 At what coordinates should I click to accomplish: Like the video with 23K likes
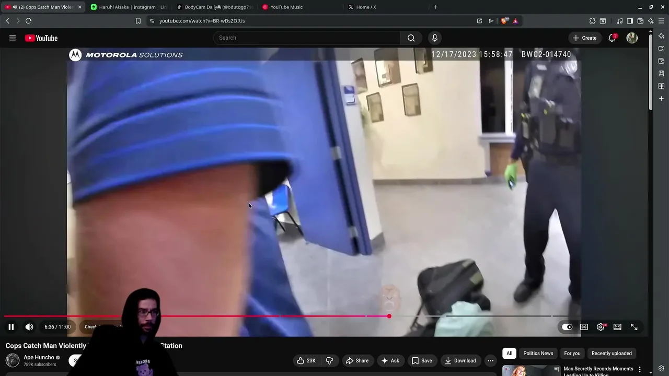[x=306, y=360]
